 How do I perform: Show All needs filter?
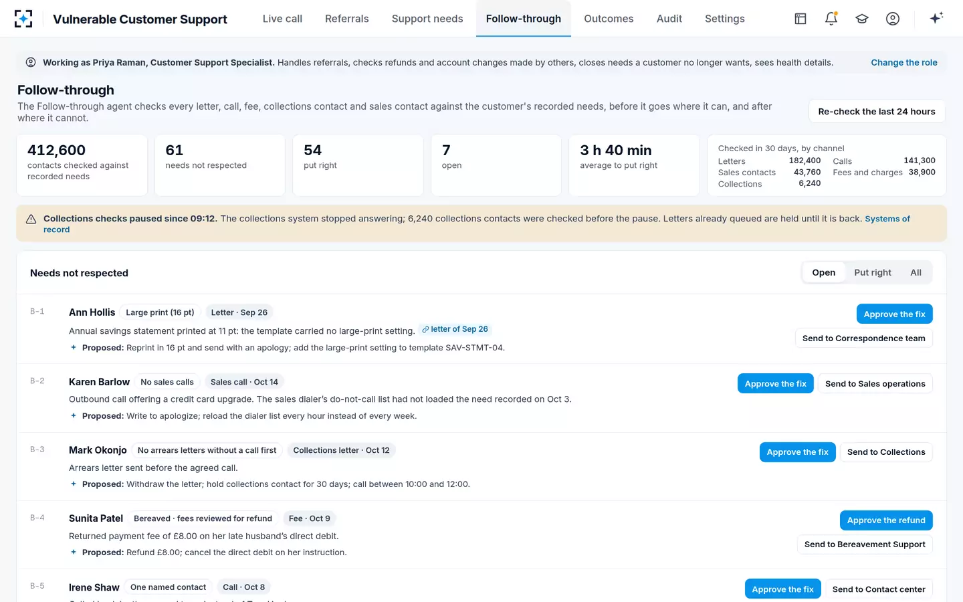coord(916,272)
